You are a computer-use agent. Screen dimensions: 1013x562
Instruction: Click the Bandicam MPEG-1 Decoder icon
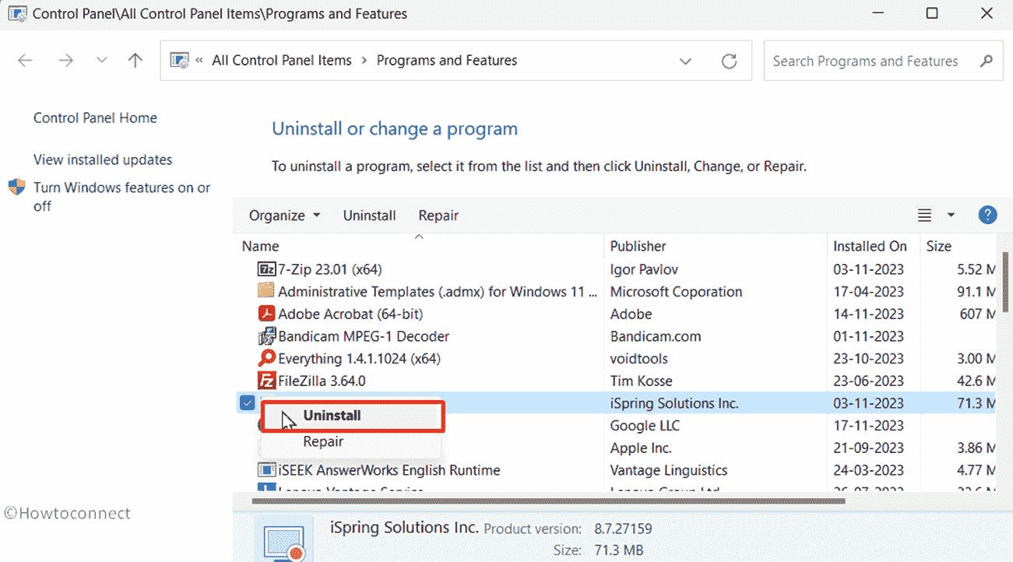(266, 336)
